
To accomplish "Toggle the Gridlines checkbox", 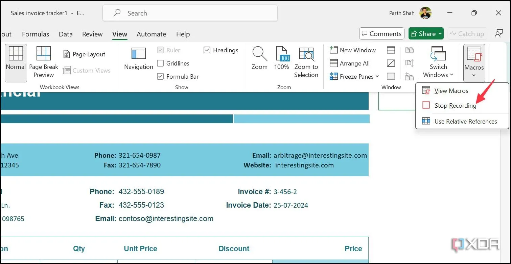I will (161, 63).
